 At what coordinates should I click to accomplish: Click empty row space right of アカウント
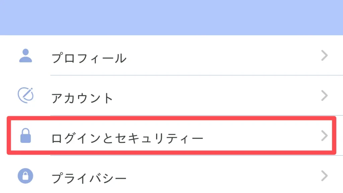[x=217, y=96]
